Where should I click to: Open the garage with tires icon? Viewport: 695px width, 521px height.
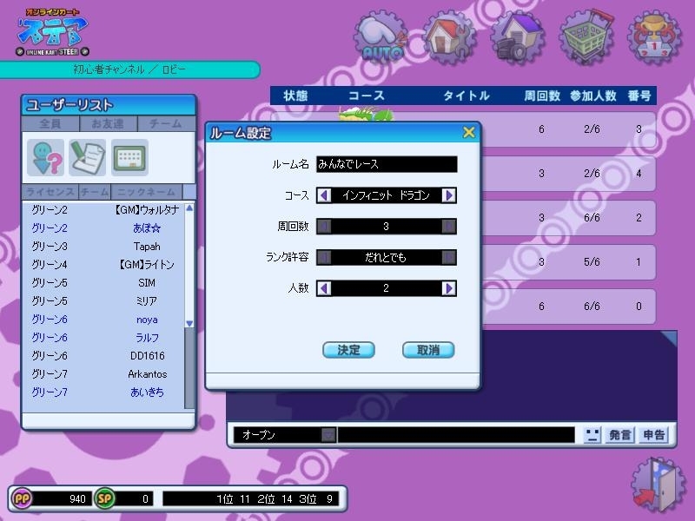pyautogui.click(x=518, y=37)
